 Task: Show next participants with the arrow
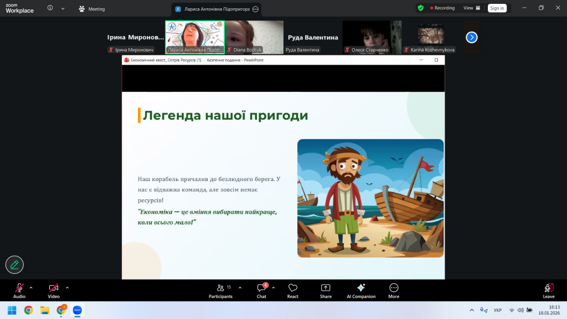472,37
